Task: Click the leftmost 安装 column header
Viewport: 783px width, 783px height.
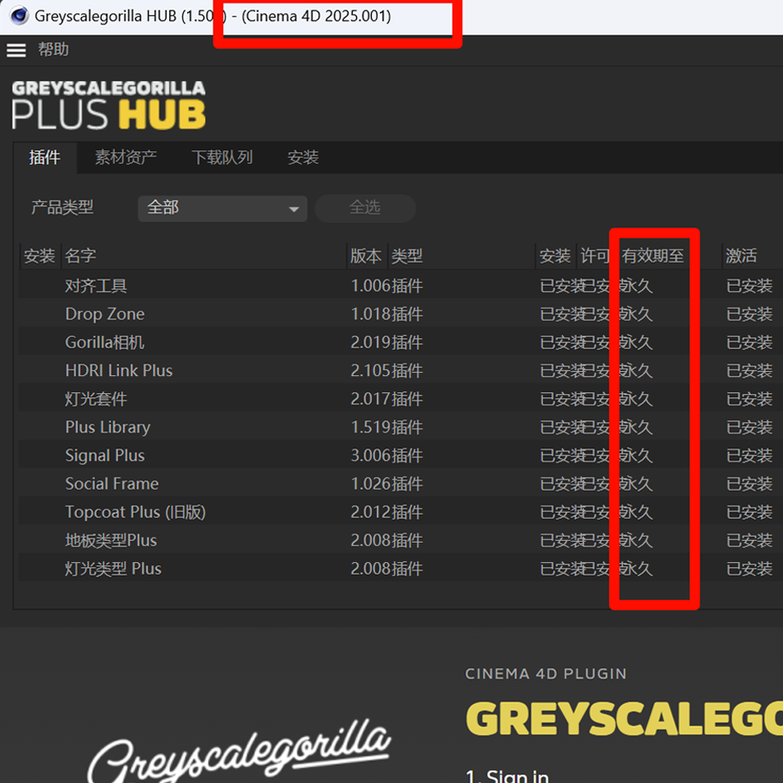Action: click(x=39, y=256)
